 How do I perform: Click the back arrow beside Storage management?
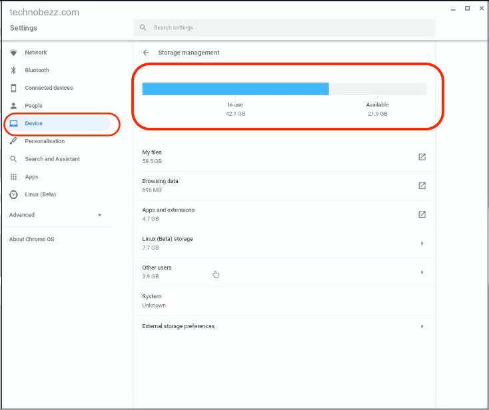(146, 53)
